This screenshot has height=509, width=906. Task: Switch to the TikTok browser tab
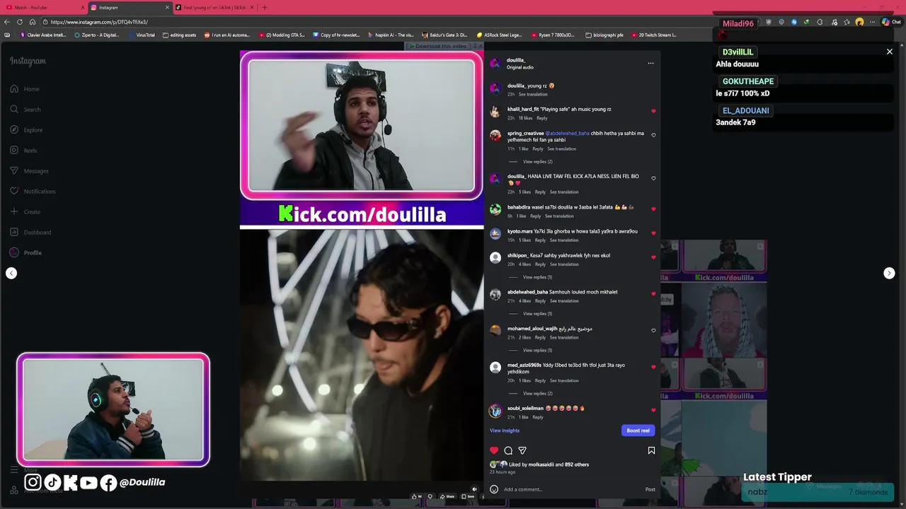point(214,7)
